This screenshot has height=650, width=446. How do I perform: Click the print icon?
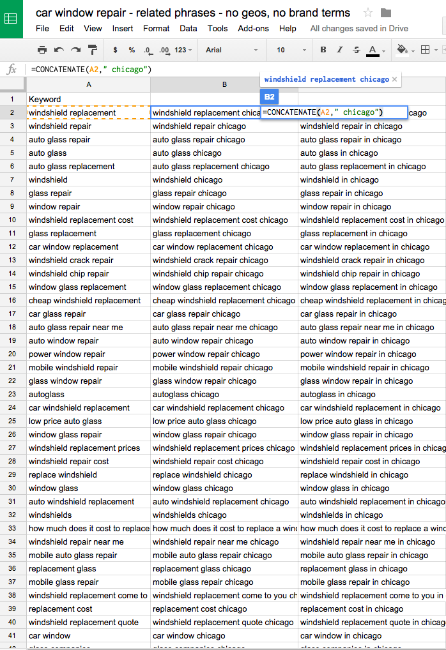[42, 50]
